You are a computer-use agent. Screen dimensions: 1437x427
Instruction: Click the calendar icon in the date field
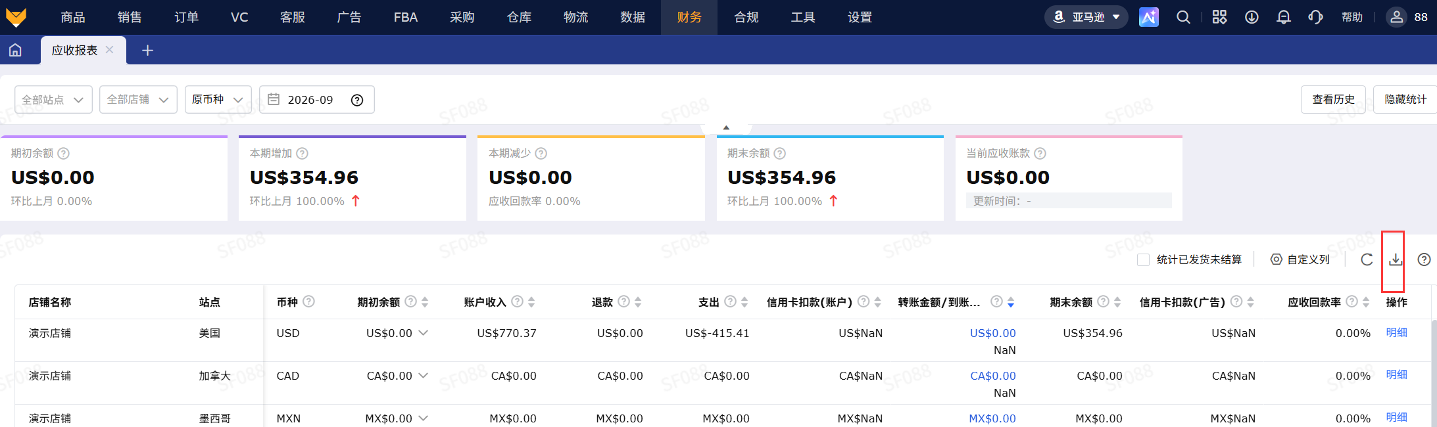pyautogui.click(x=274, y=99)
